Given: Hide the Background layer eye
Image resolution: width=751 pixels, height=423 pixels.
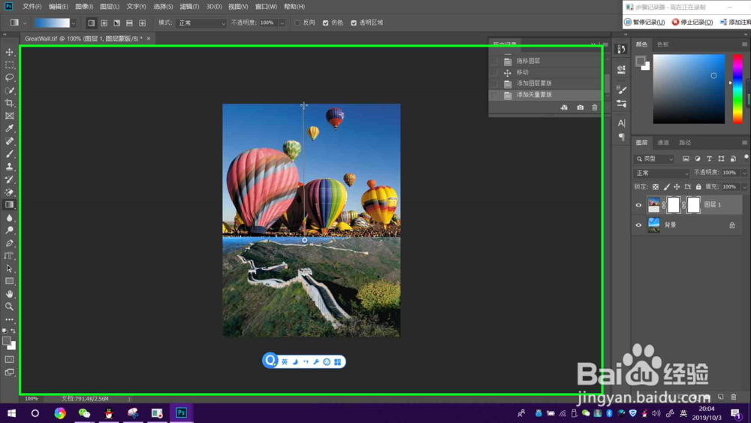Looking at the screenshot, I should click(638, 225).
